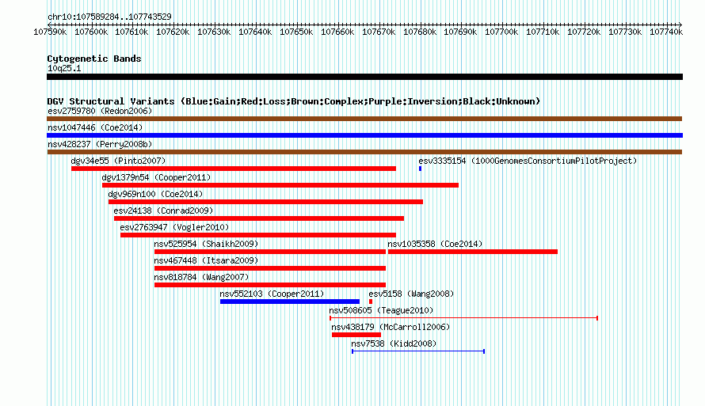The width and height of the screenshot is (705, 406).
Task: Click the esv2759780 (Redon2006) brown variant bar
Action: (x=364, y=119)
